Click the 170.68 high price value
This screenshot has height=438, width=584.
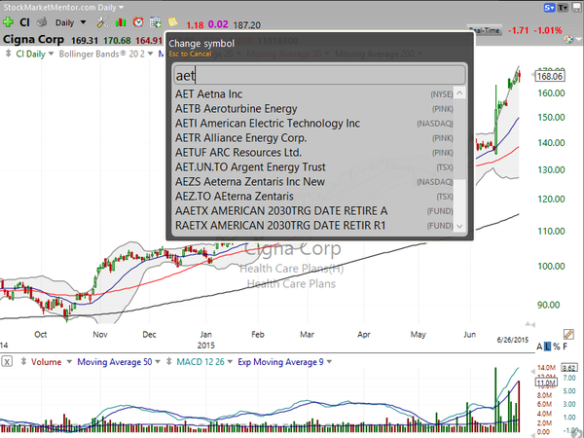pos(117,40)
